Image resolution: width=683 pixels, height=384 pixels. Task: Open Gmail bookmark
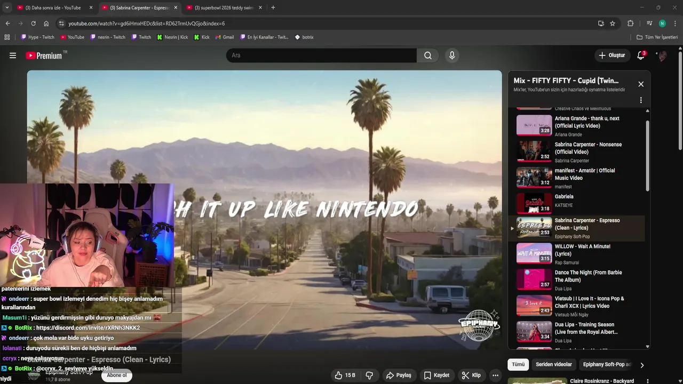pyautogui.click(x=224, y=37)
